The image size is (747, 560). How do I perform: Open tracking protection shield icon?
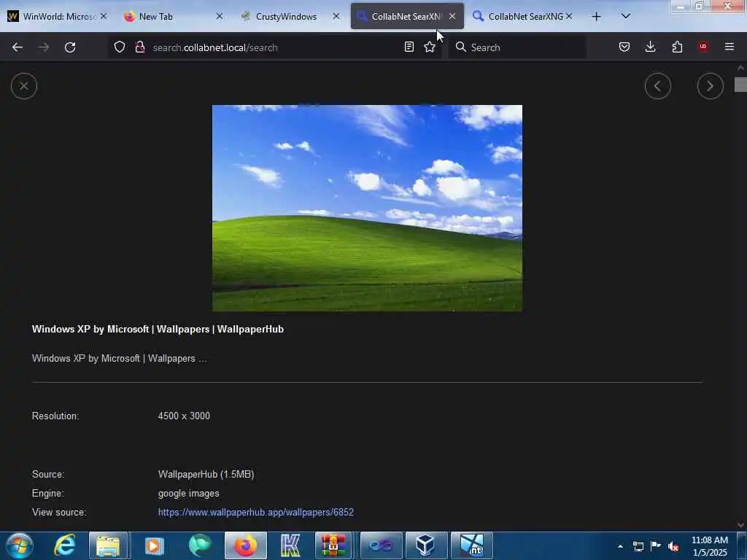tap(120, 47)
